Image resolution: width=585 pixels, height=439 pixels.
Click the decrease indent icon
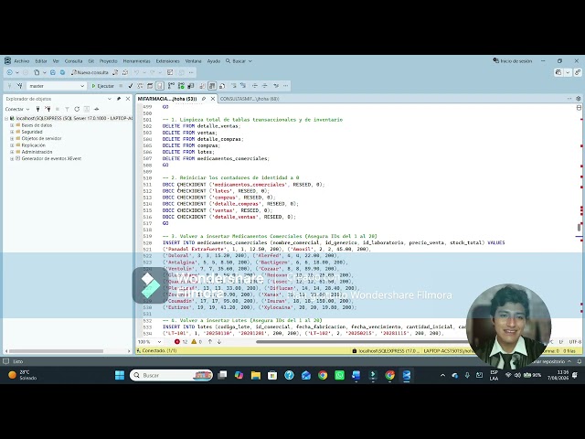tap(255, 86)
